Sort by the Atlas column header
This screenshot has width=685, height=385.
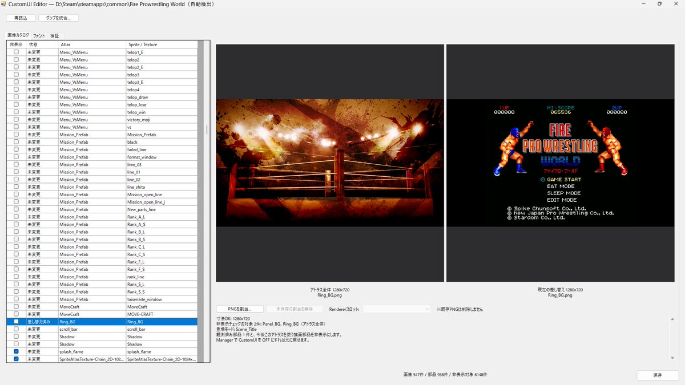(91, 44)
